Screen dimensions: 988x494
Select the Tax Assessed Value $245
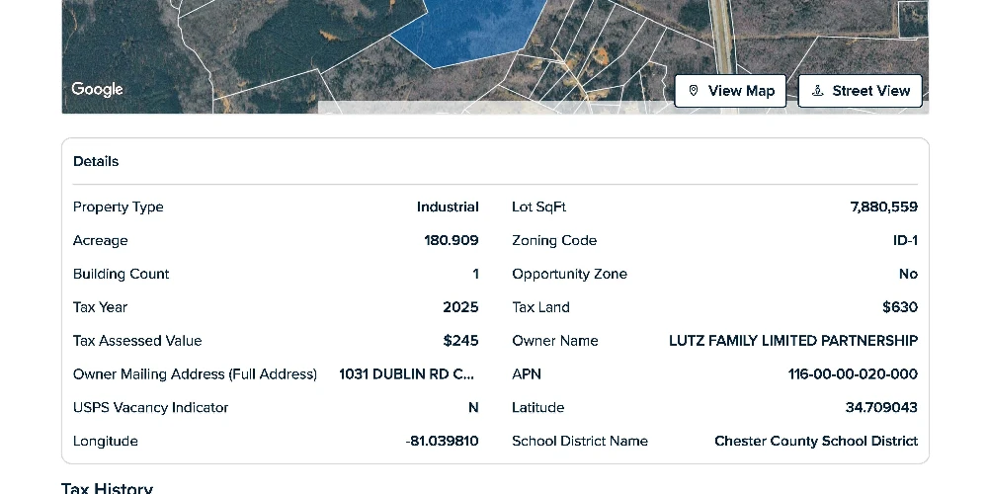(460, 340)
